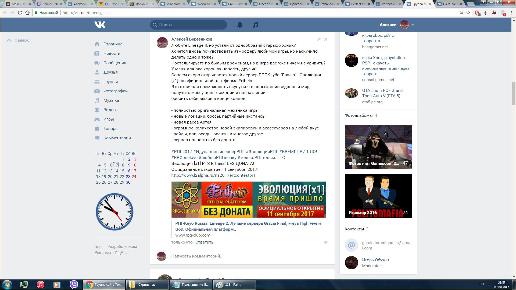Click the Написать комментарий input
The height and width of the screenshot is (290, 516).
tap(197, 256)
